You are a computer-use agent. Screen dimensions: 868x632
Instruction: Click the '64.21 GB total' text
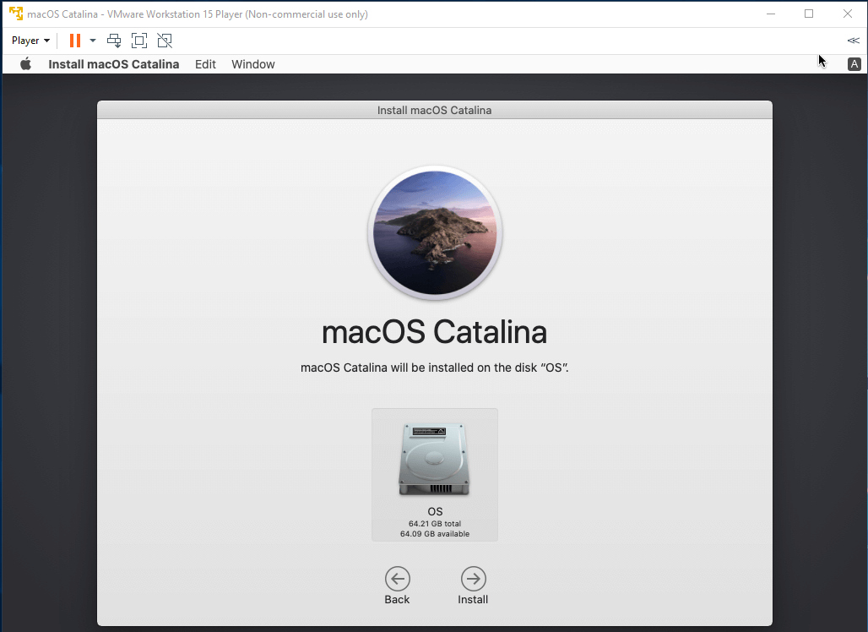pyautogui.click(x=435, y=524)
